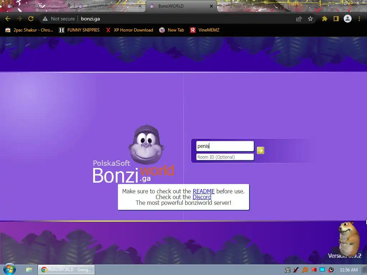Click the red-black checkmark tray icon
The width and height of the screenshot is (367, 275).
(296, 270)
